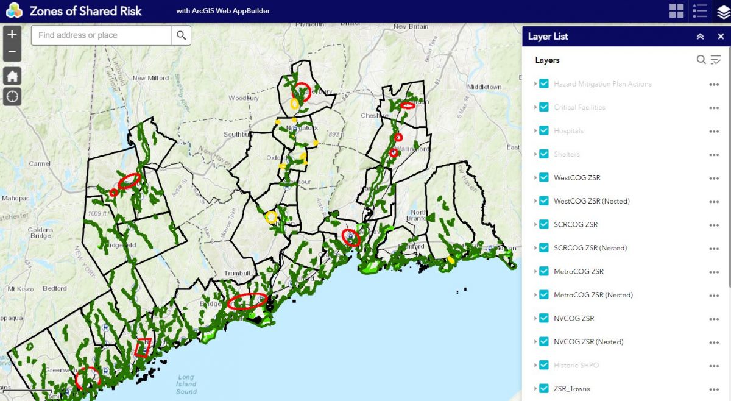Open the Historic SHPO ellipsis menu
Image resolution: width=731 pixels, height=401 pixels.
pyautogui.click(x=713, y=365)
